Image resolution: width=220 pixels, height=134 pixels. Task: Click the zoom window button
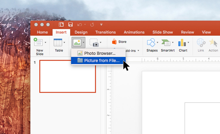[48, 24]
